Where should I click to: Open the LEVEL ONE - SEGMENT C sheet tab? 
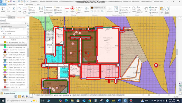[80, 95]
